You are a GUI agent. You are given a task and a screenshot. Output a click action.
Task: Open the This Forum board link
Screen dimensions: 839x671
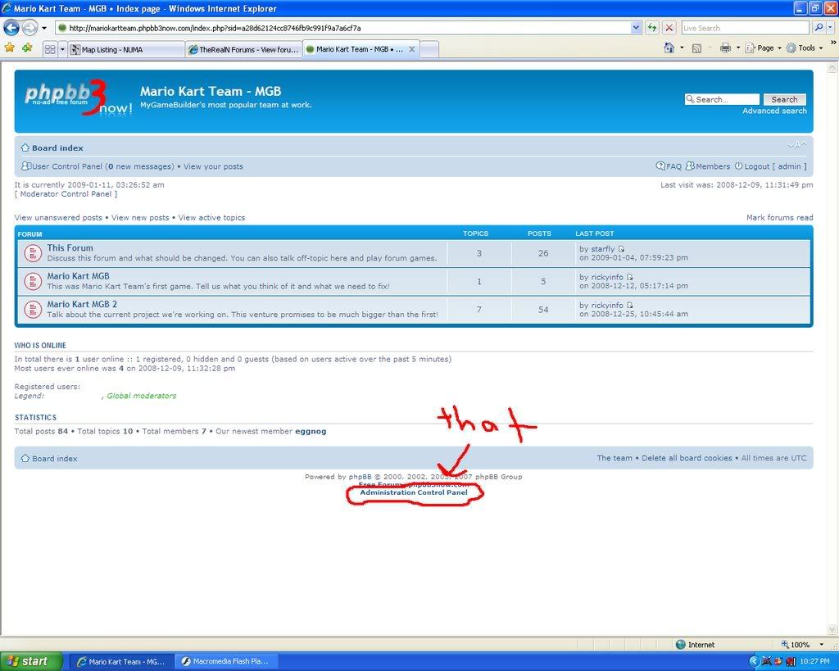point(70,248)
